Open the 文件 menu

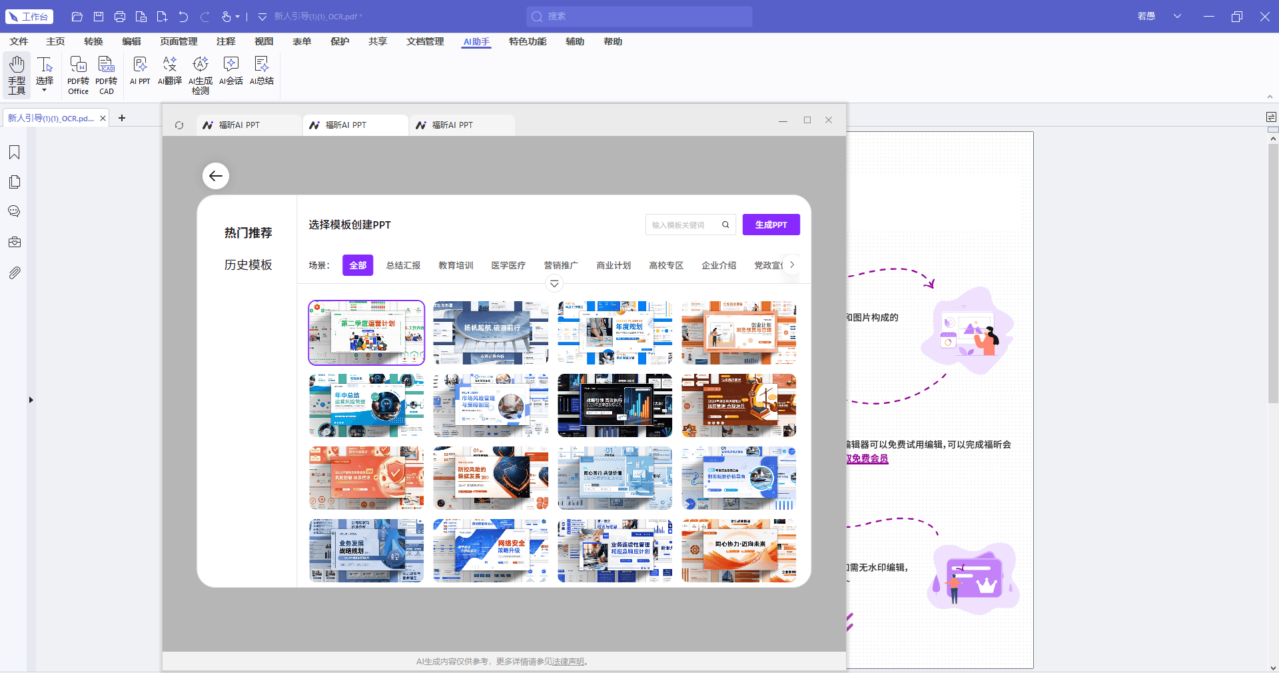pyautogui.click(x=19, y=41)
